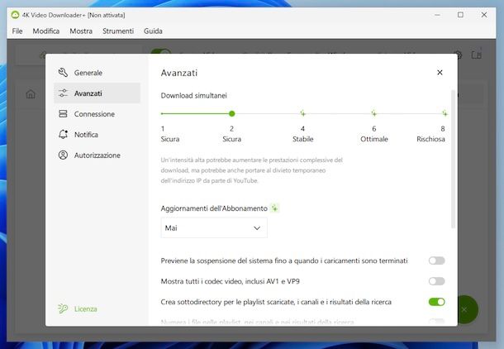Disable Crea sottodirectory per le playlist toggle

[x=436, y=302]
